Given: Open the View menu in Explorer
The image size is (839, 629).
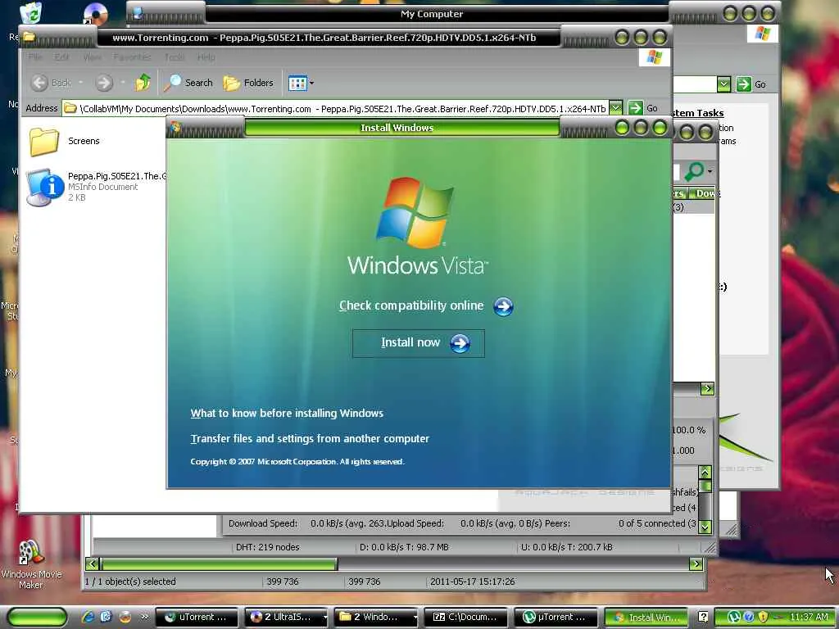Looking at the screenshot, I should pos(92,57).
